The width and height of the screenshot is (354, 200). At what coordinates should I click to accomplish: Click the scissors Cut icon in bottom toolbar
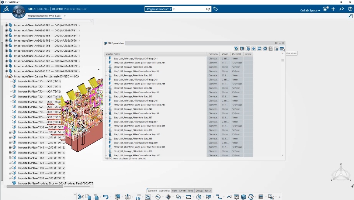80,197
